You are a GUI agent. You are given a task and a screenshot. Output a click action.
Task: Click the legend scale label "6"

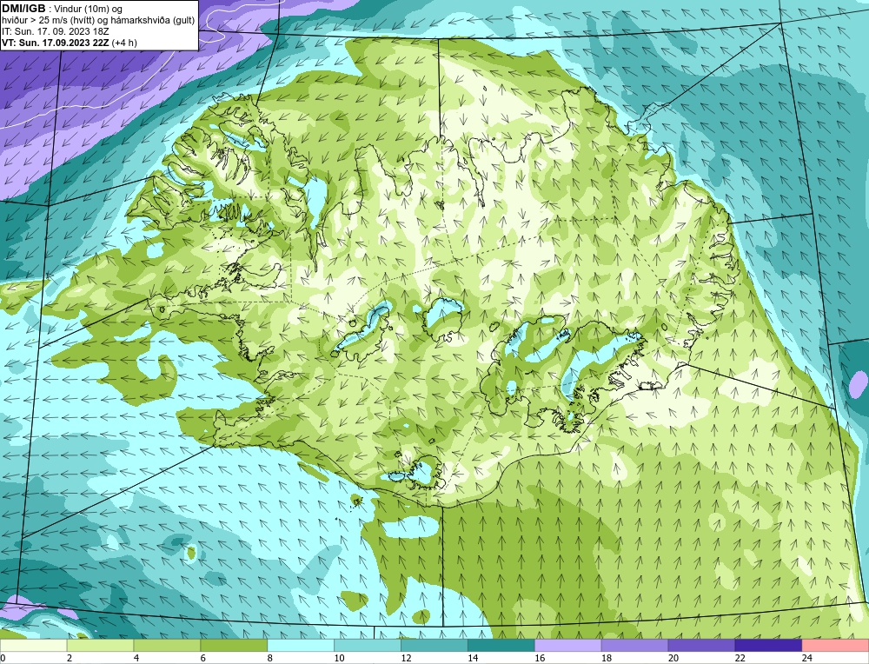(202, 658)
